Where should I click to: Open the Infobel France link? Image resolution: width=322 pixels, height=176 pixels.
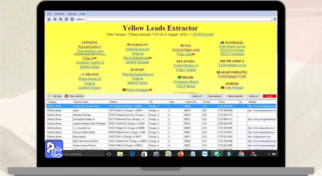(x=90, y=88)
